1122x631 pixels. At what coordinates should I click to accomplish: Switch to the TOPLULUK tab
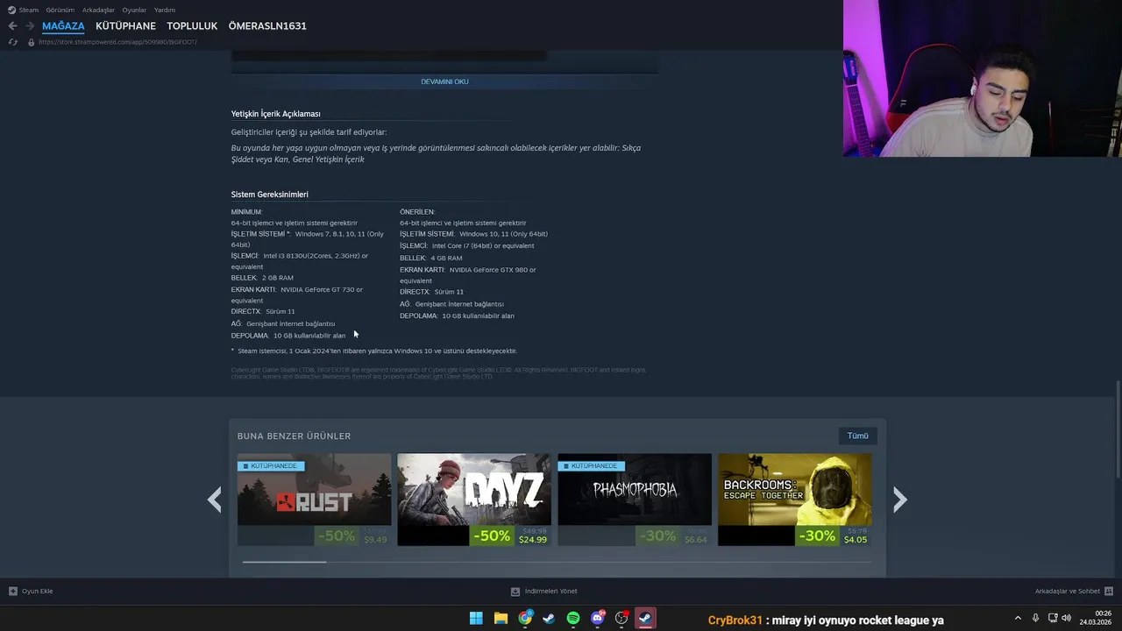[x=192, y=26]
